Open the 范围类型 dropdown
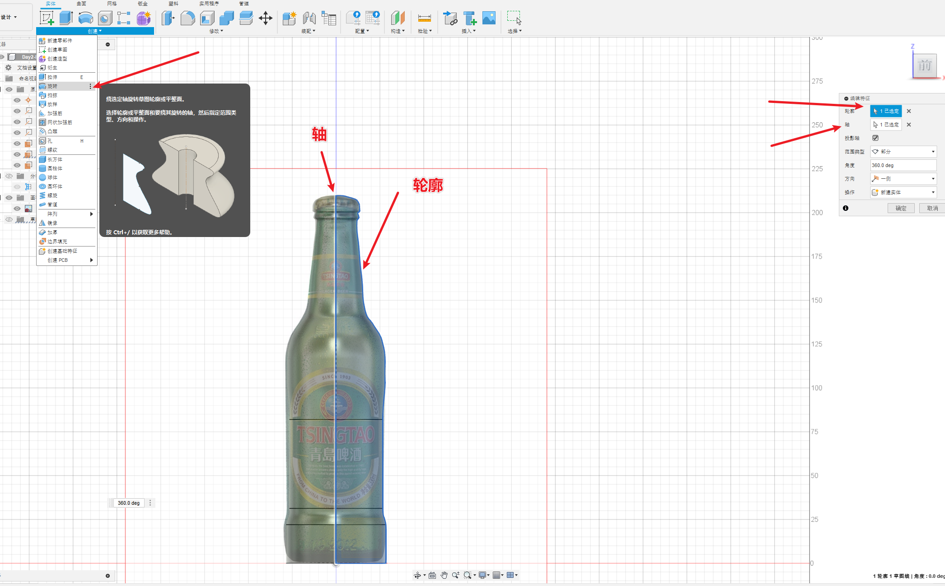Screen dimensions: 945x586 (903, 152)
